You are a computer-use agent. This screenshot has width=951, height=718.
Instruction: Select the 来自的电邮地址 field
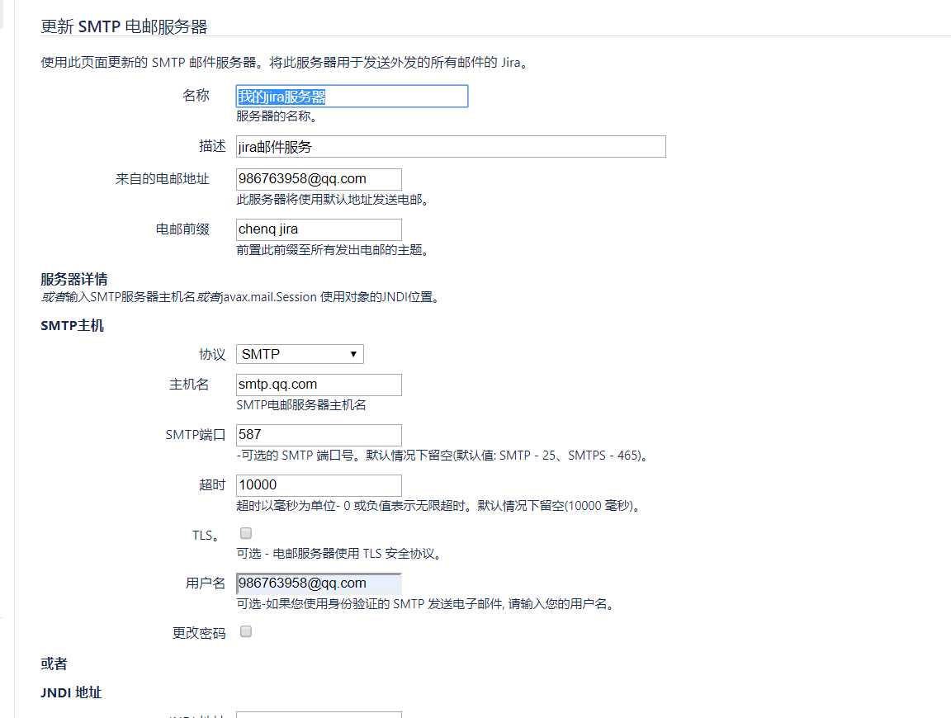(318, 178)
